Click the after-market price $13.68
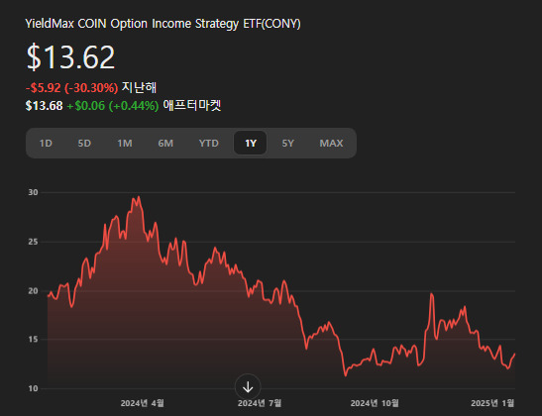The image size is (542, 416). (44, 106)
